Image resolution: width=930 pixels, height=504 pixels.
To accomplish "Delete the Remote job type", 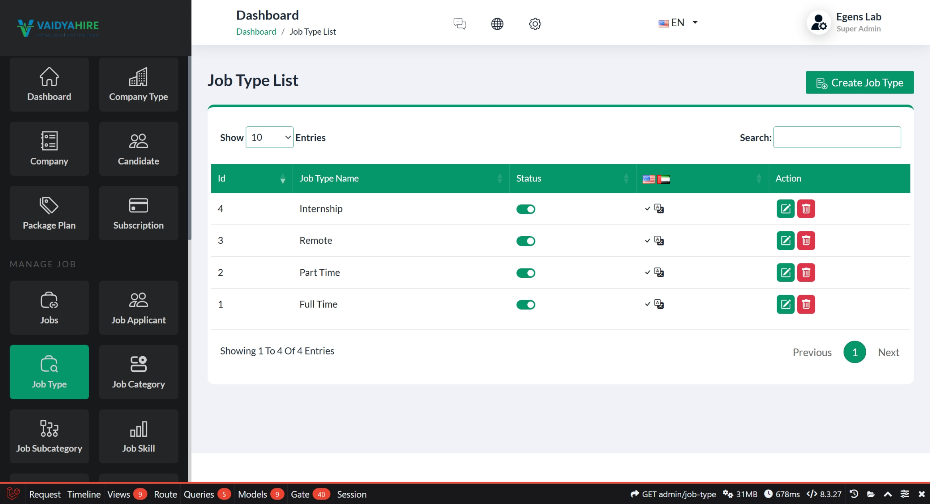I will coord(806,241).
